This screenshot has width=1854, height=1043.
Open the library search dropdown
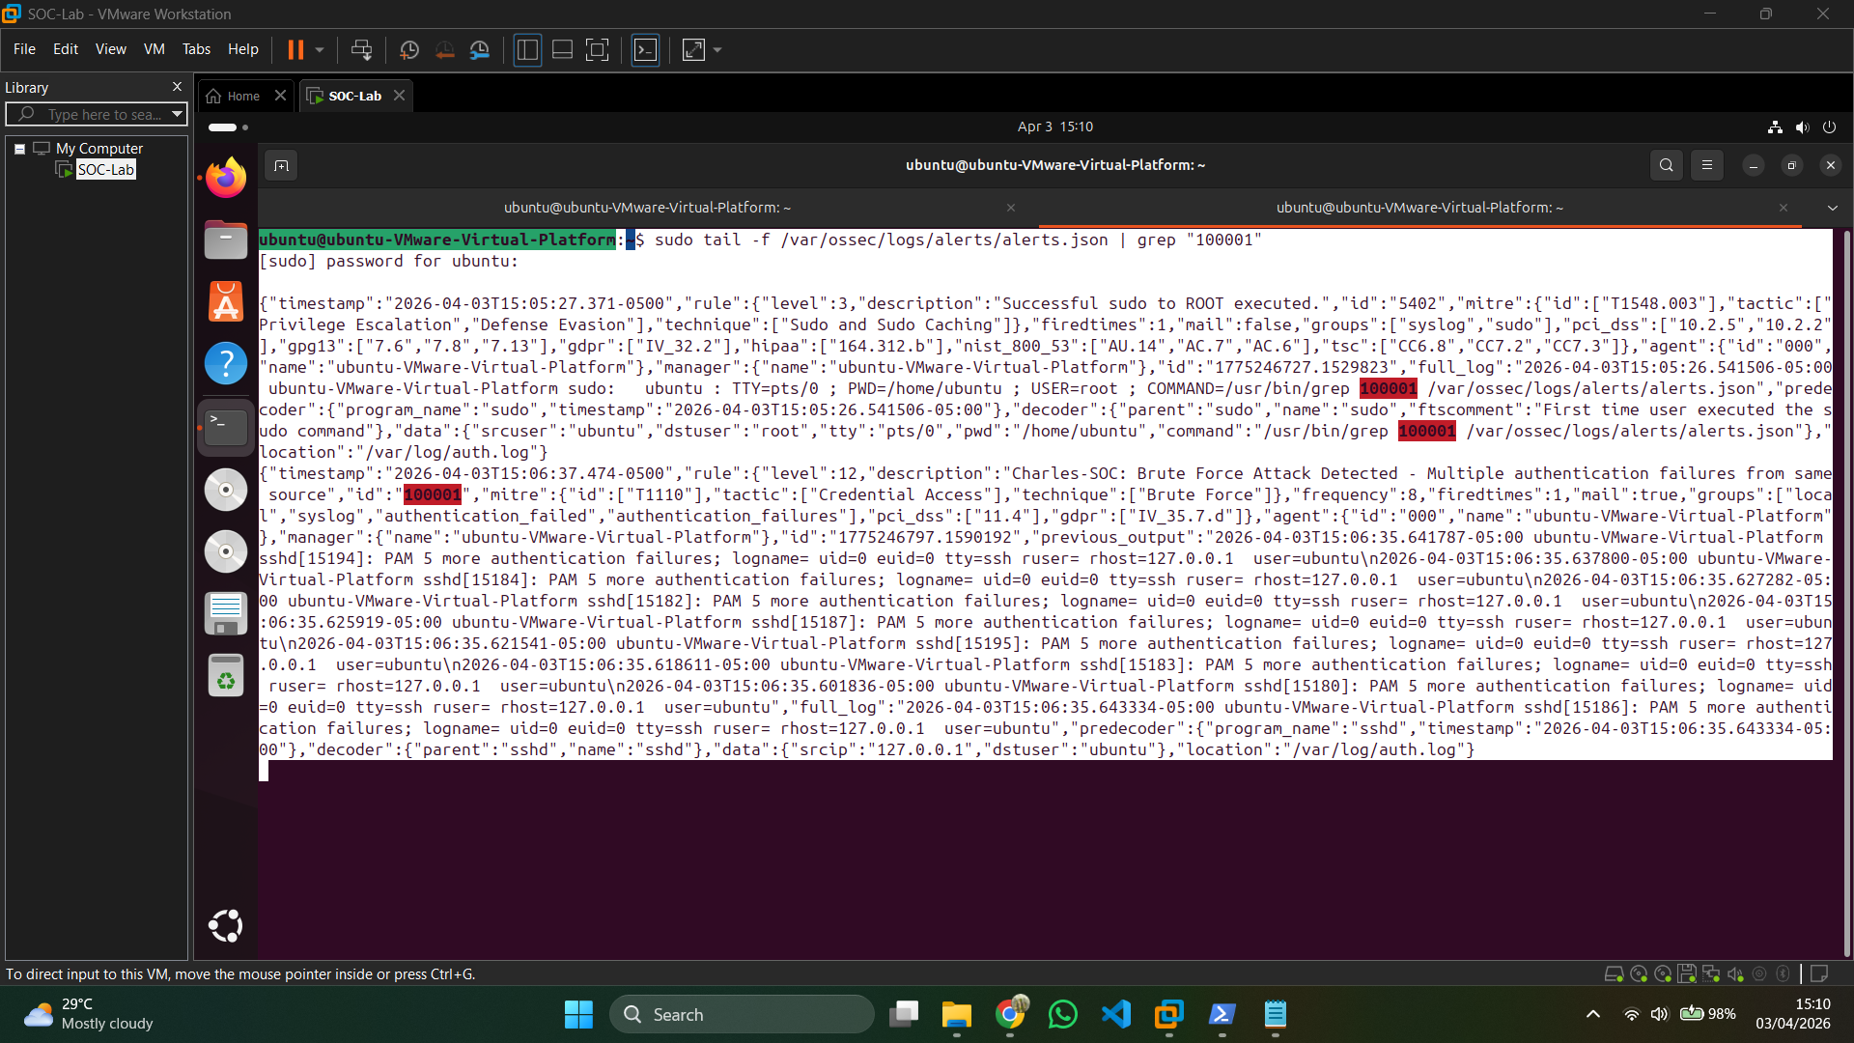(x=177, y=114)
